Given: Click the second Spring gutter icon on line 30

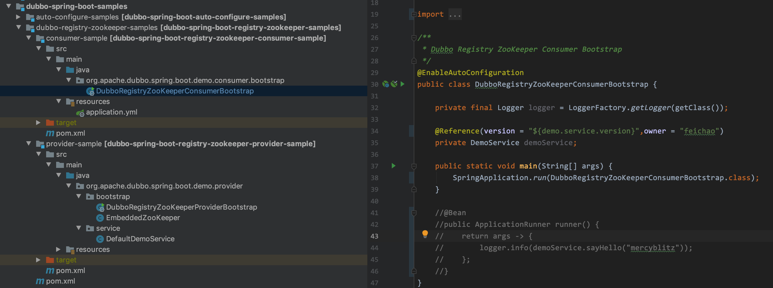Looking at the screenshot, I should [x=394, y=84].
